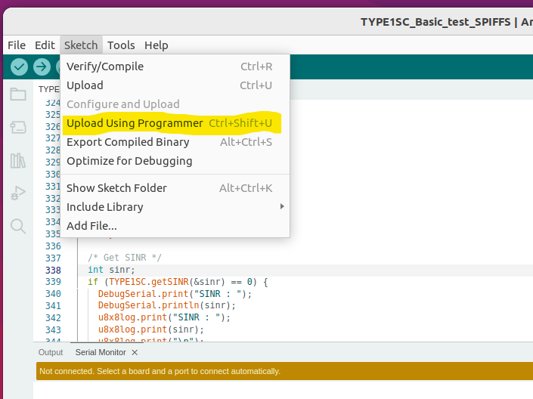This screenshot has height=399, width=533.
Task: Open the Sketchbook folder sidebar icon
Action: coord(18,94)
